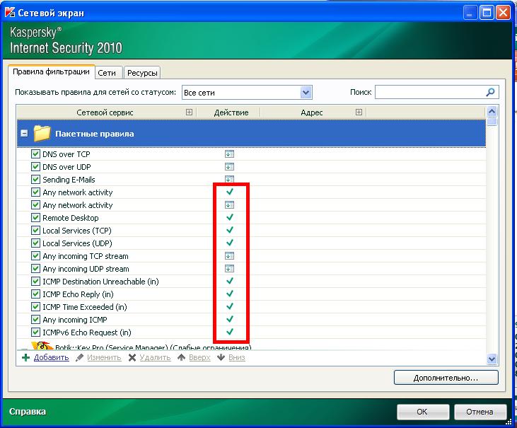Click the allow checkmark for ICMP Destination Unreachable (in)
The height and width of the screenshot is (428, 517).
pyautogui.click(x=230, y=281)
